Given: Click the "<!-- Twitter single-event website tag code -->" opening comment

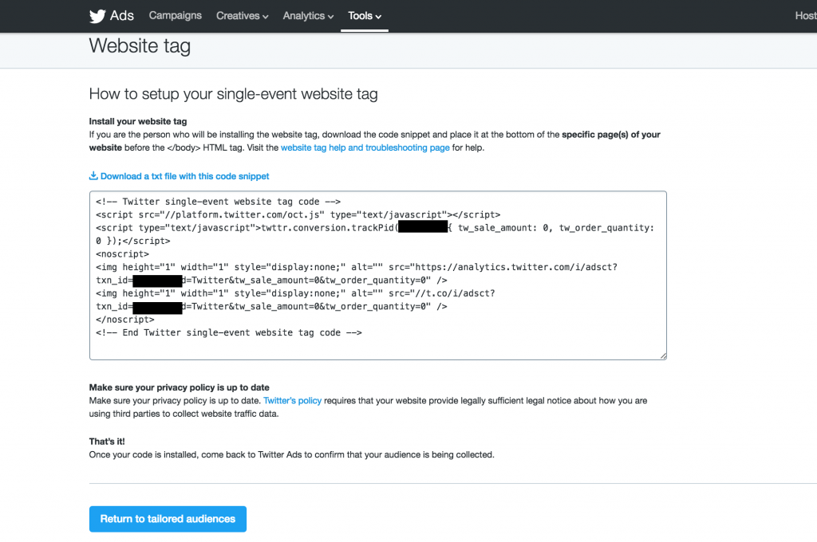Looking at the screenshot, I should [x=219, y=202].
